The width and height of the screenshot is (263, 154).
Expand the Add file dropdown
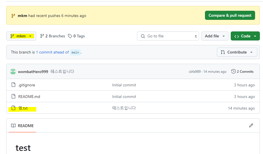pyautogui.click(x=215, y=36)
